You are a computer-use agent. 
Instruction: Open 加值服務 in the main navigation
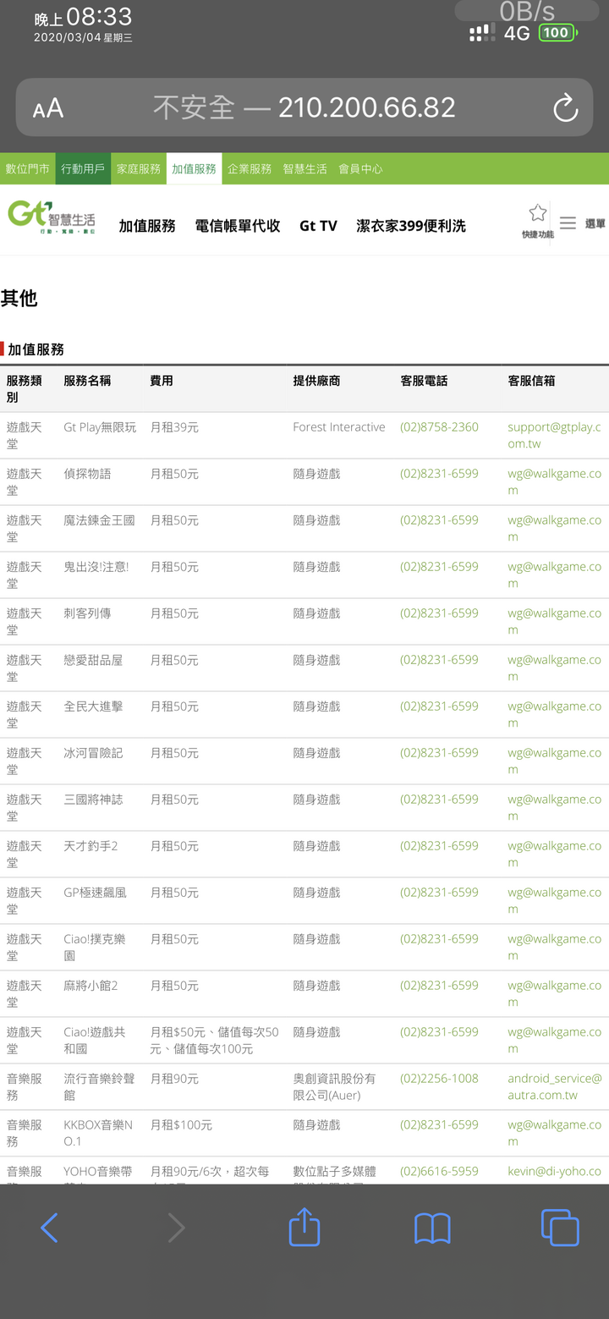(147, 226)
